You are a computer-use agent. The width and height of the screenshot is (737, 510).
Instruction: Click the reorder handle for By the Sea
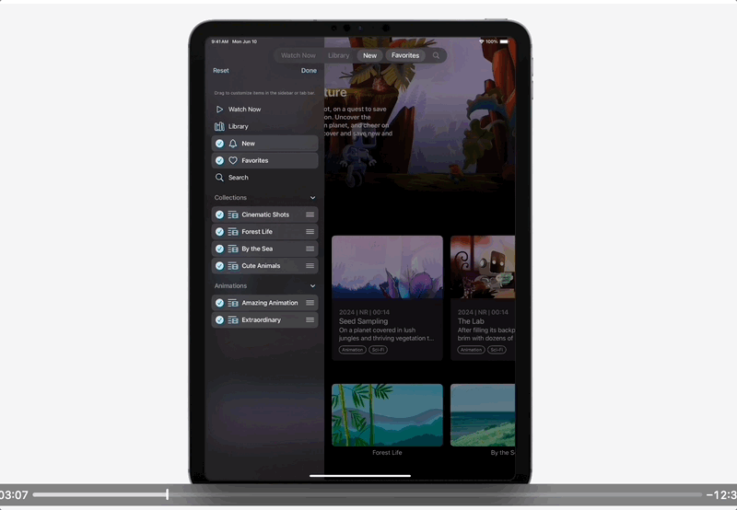click(x=310, y=249)
